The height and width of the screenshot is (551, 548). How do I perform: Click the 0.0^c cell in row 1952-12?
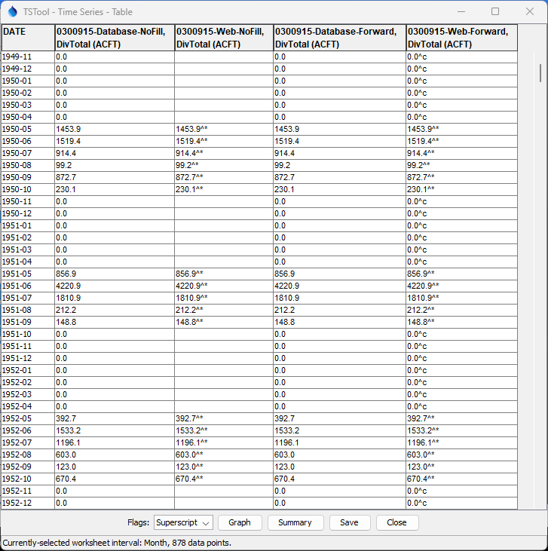tap(461, 503)
